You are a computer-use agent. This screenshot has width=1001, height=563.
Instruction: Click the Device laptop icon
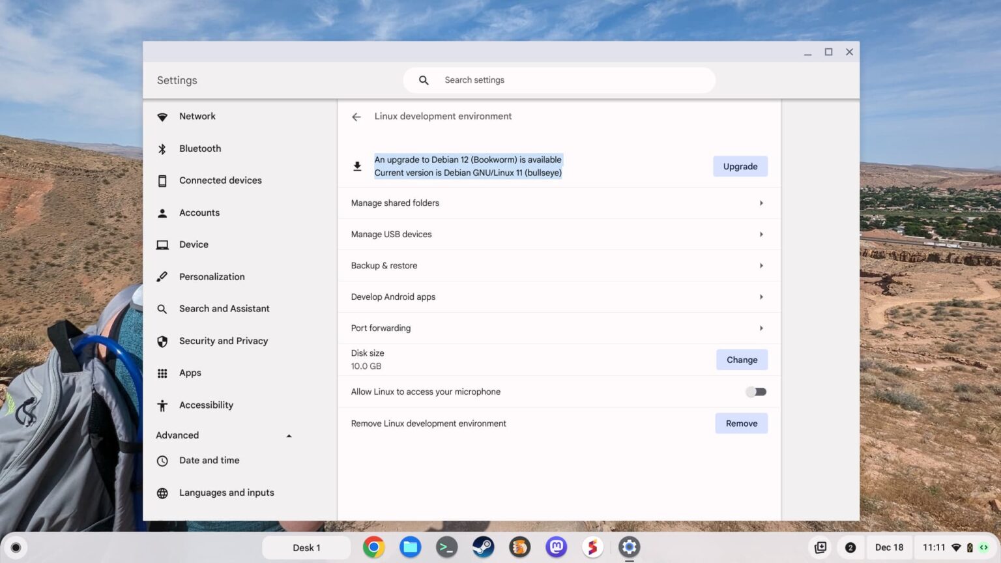click(162, 245)
